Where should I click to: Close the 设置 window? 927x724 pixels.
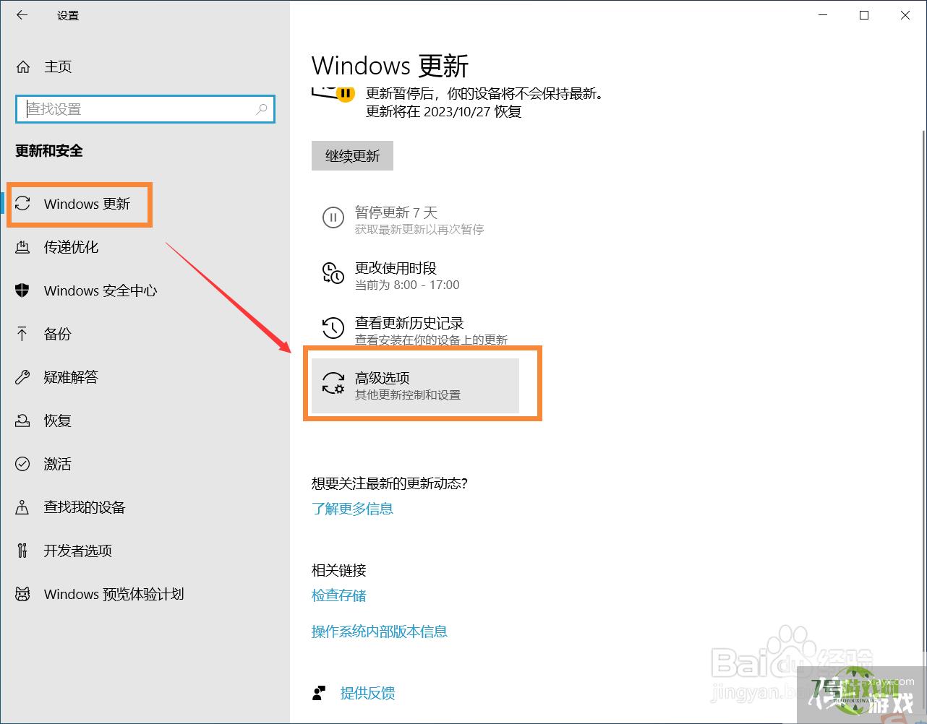pos(905,15)
